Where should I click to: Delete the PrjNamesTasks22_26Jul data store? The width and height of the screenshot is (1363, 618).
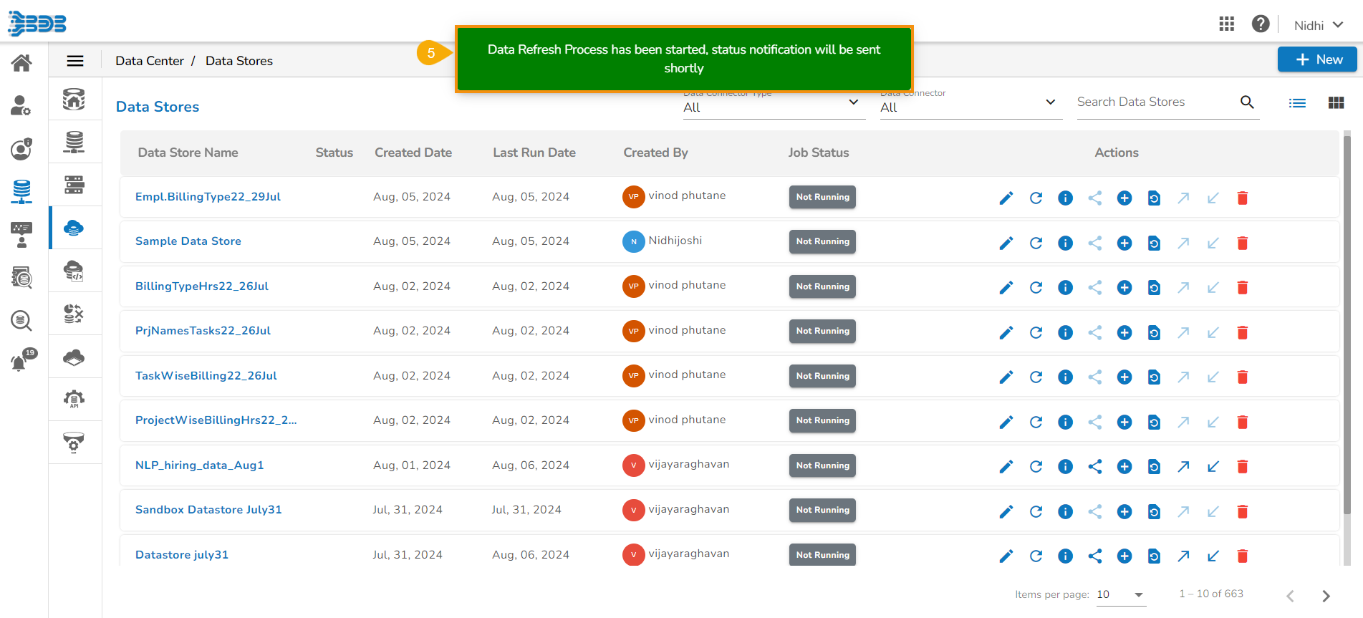point(1243,332)
